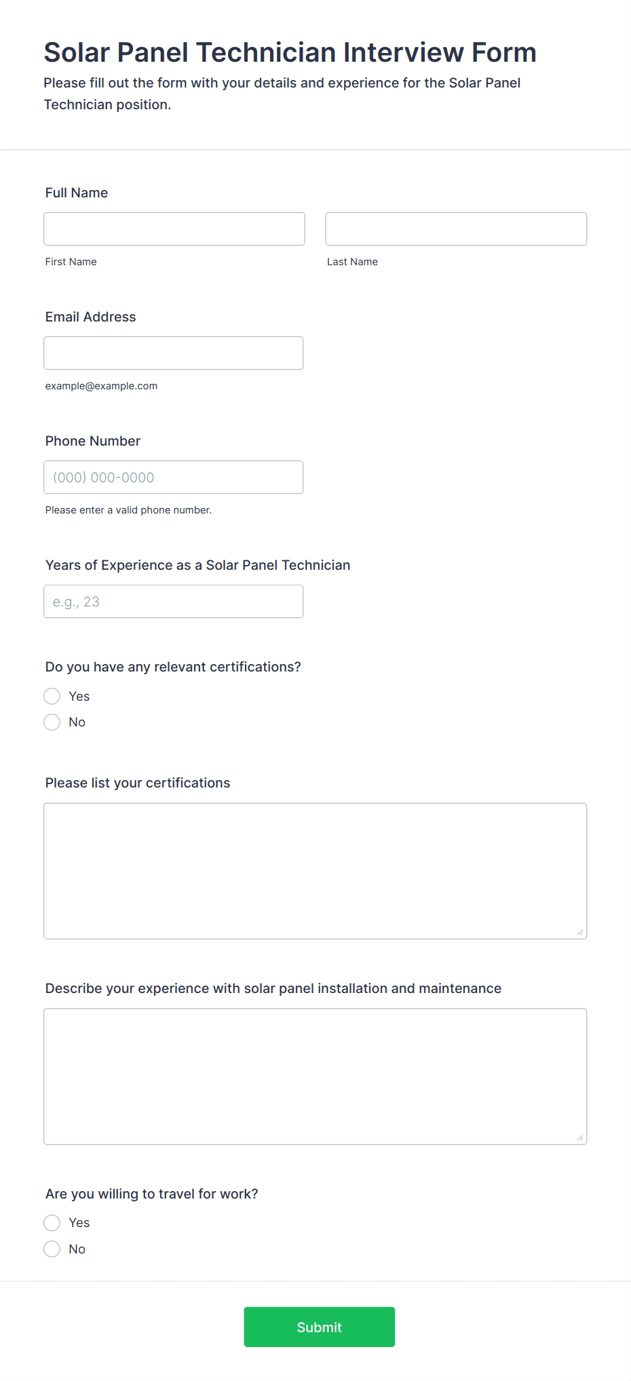Click the Phone Number label
631x1381 pixels.
[93, 441]
